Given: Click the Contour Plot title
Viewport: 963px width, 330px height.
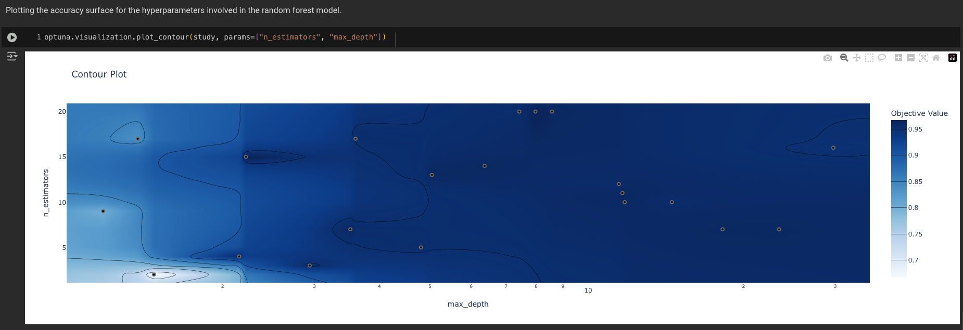Looking at the screenshot, I should point(99,74).
